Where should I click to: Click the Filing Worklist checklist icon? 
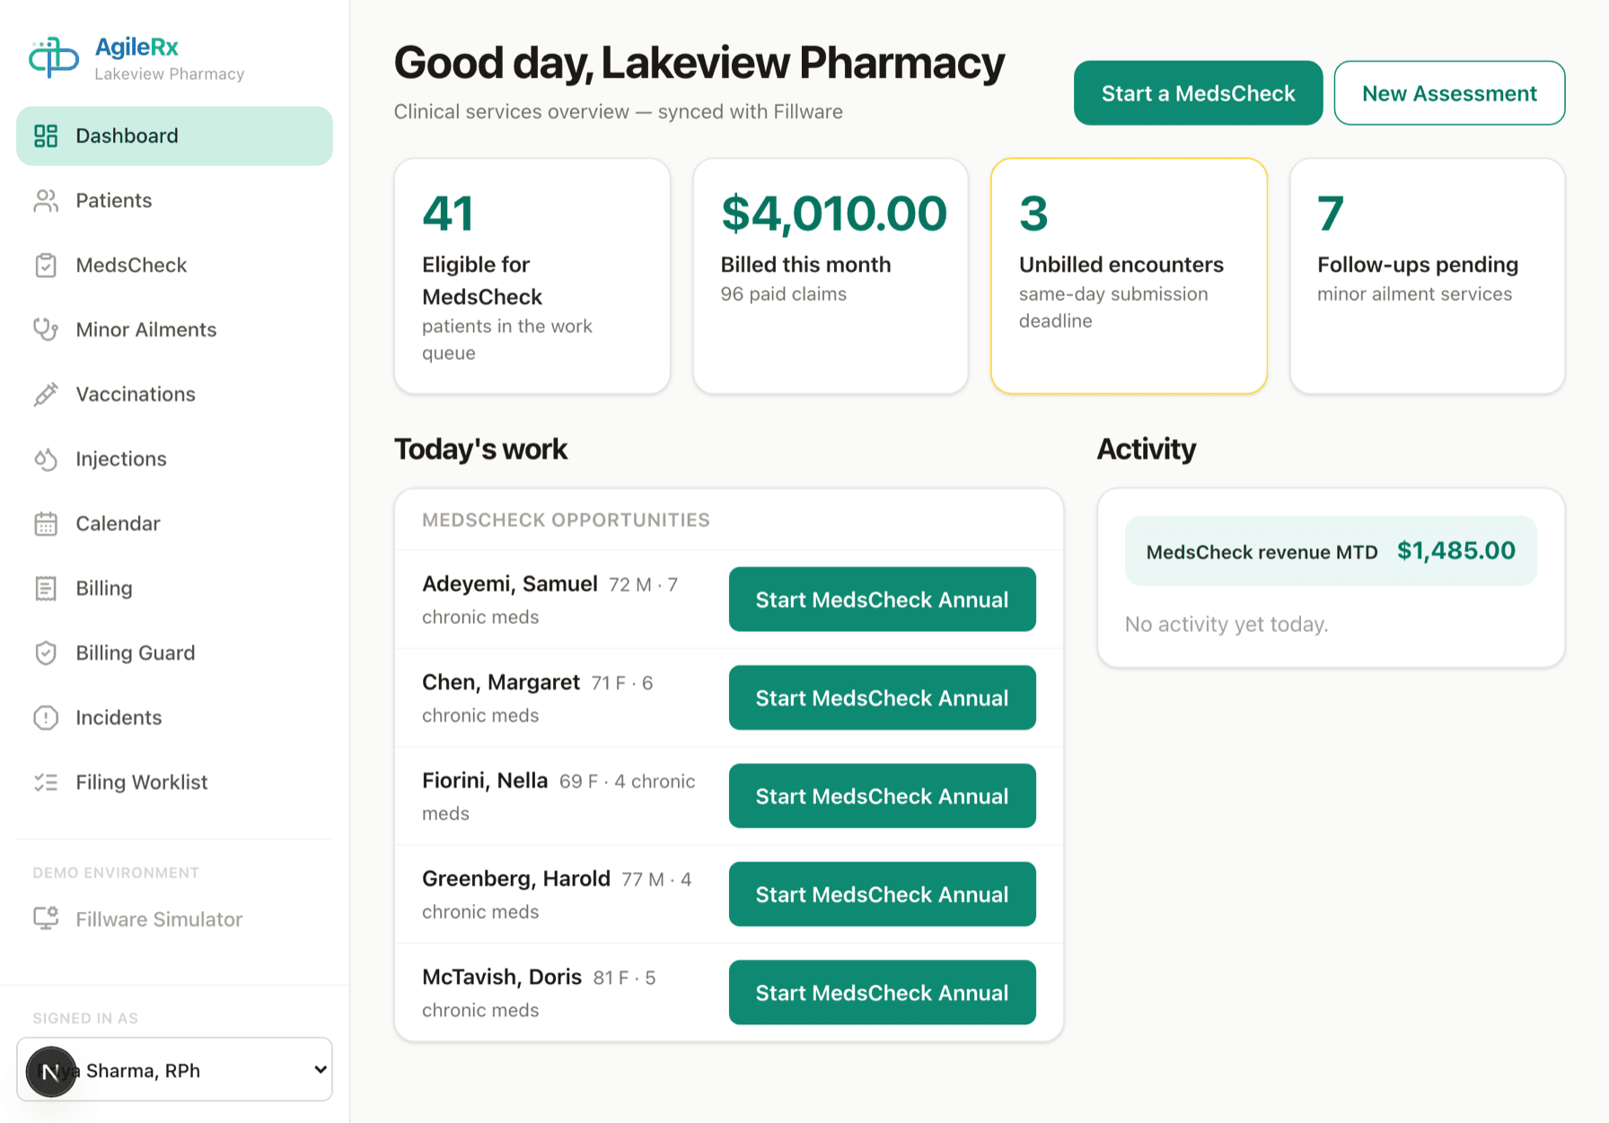click(46, 782)
